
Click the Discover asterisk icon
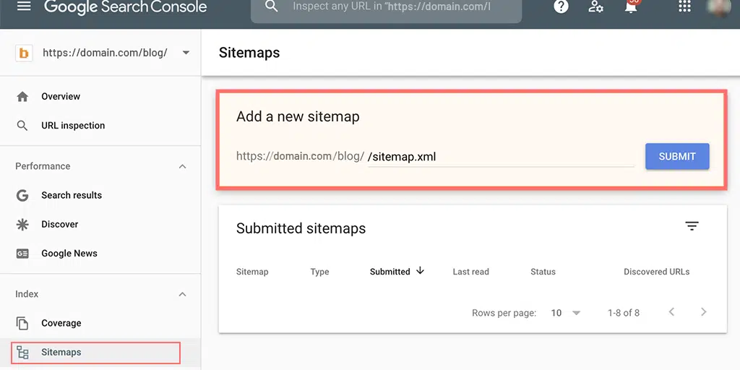tap(22, 224)
